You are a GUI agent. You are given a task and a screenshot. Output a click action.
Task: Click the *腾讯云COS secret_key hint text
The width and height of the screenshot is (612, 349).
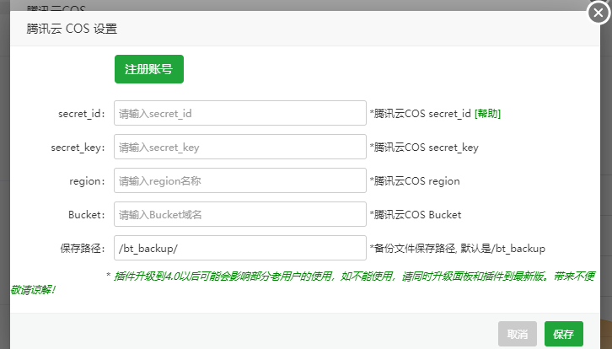(424, 148)
